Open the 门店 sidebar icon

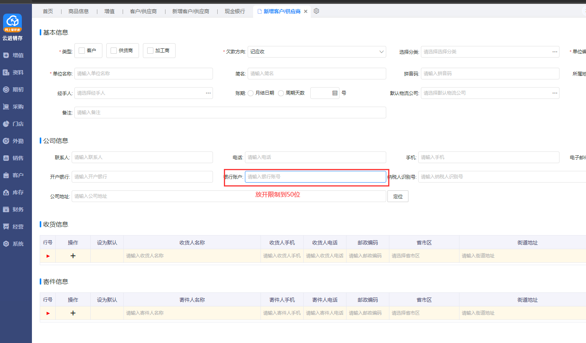point(6,124)
